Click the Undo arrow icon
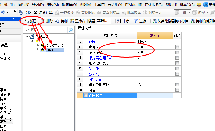215x131 pixels. (x=3, y=12)
